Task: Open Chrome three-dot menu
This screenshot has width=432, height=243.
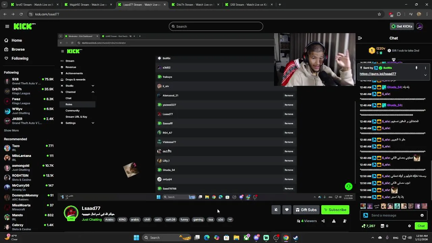Action: [x=427, y=14]
